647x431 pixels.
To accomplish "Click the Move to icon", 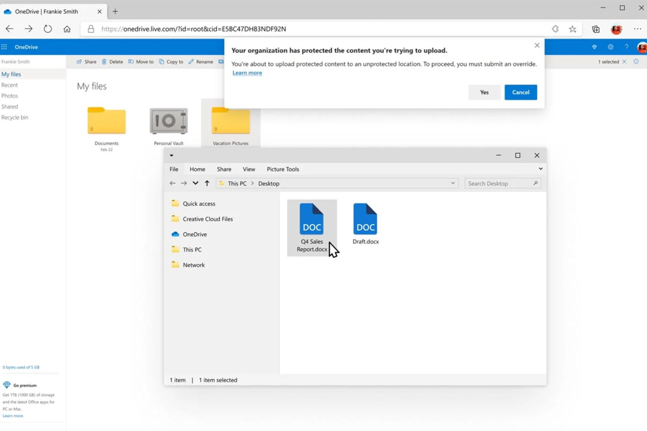I will 131,62.
